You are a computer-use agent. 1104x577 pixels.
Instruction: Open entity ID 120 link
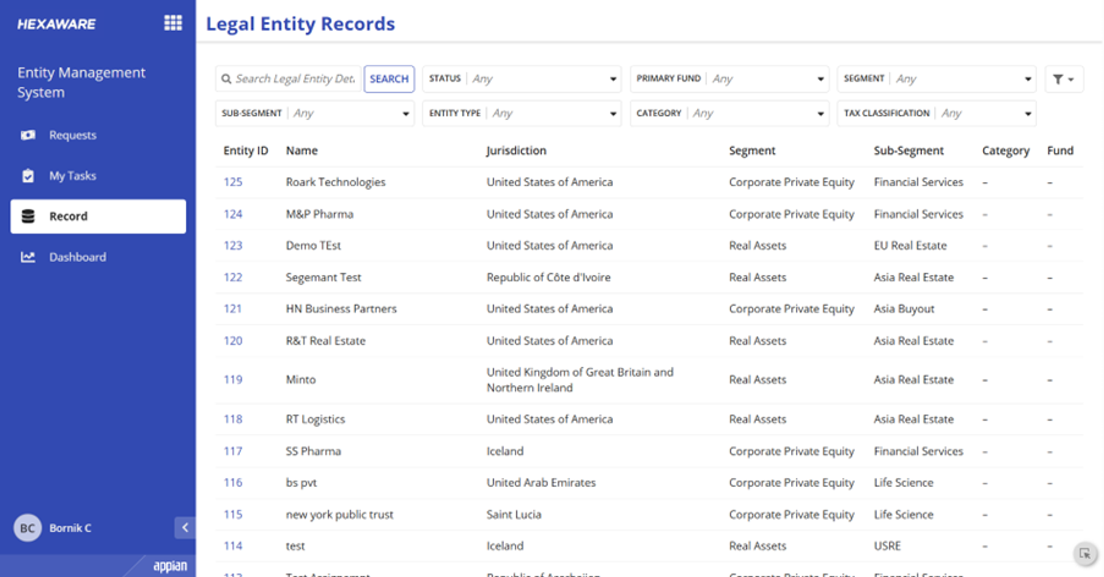[233, 341]
